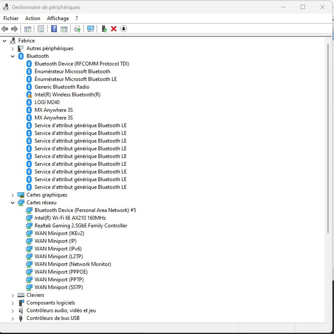334x334 pixels.
Task: Expand Contrôleurs audio, vidéo et jeu
Action: 12,311
